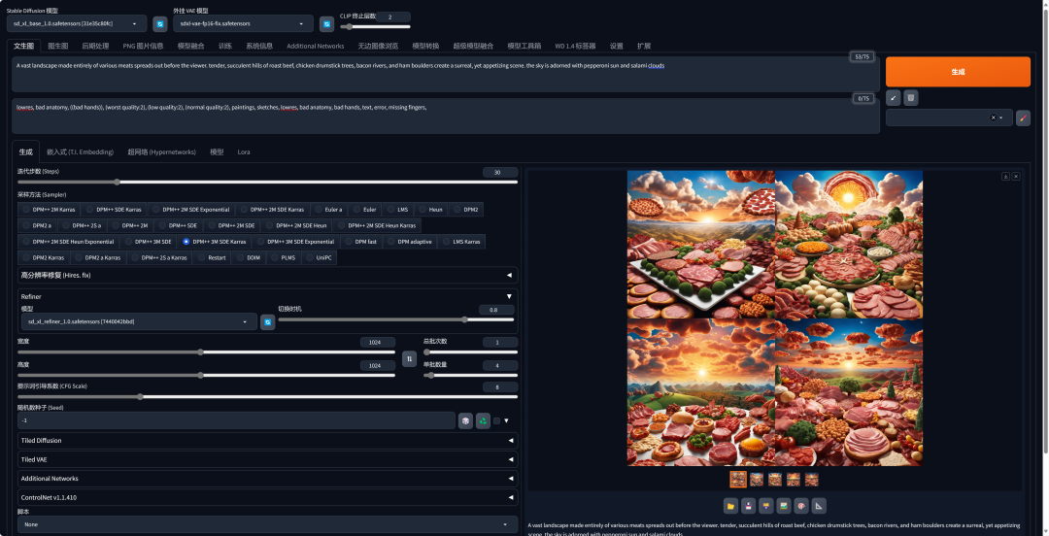Click the paintbrush edit styles icon
1049x536 pixels.
[1022, 117]
